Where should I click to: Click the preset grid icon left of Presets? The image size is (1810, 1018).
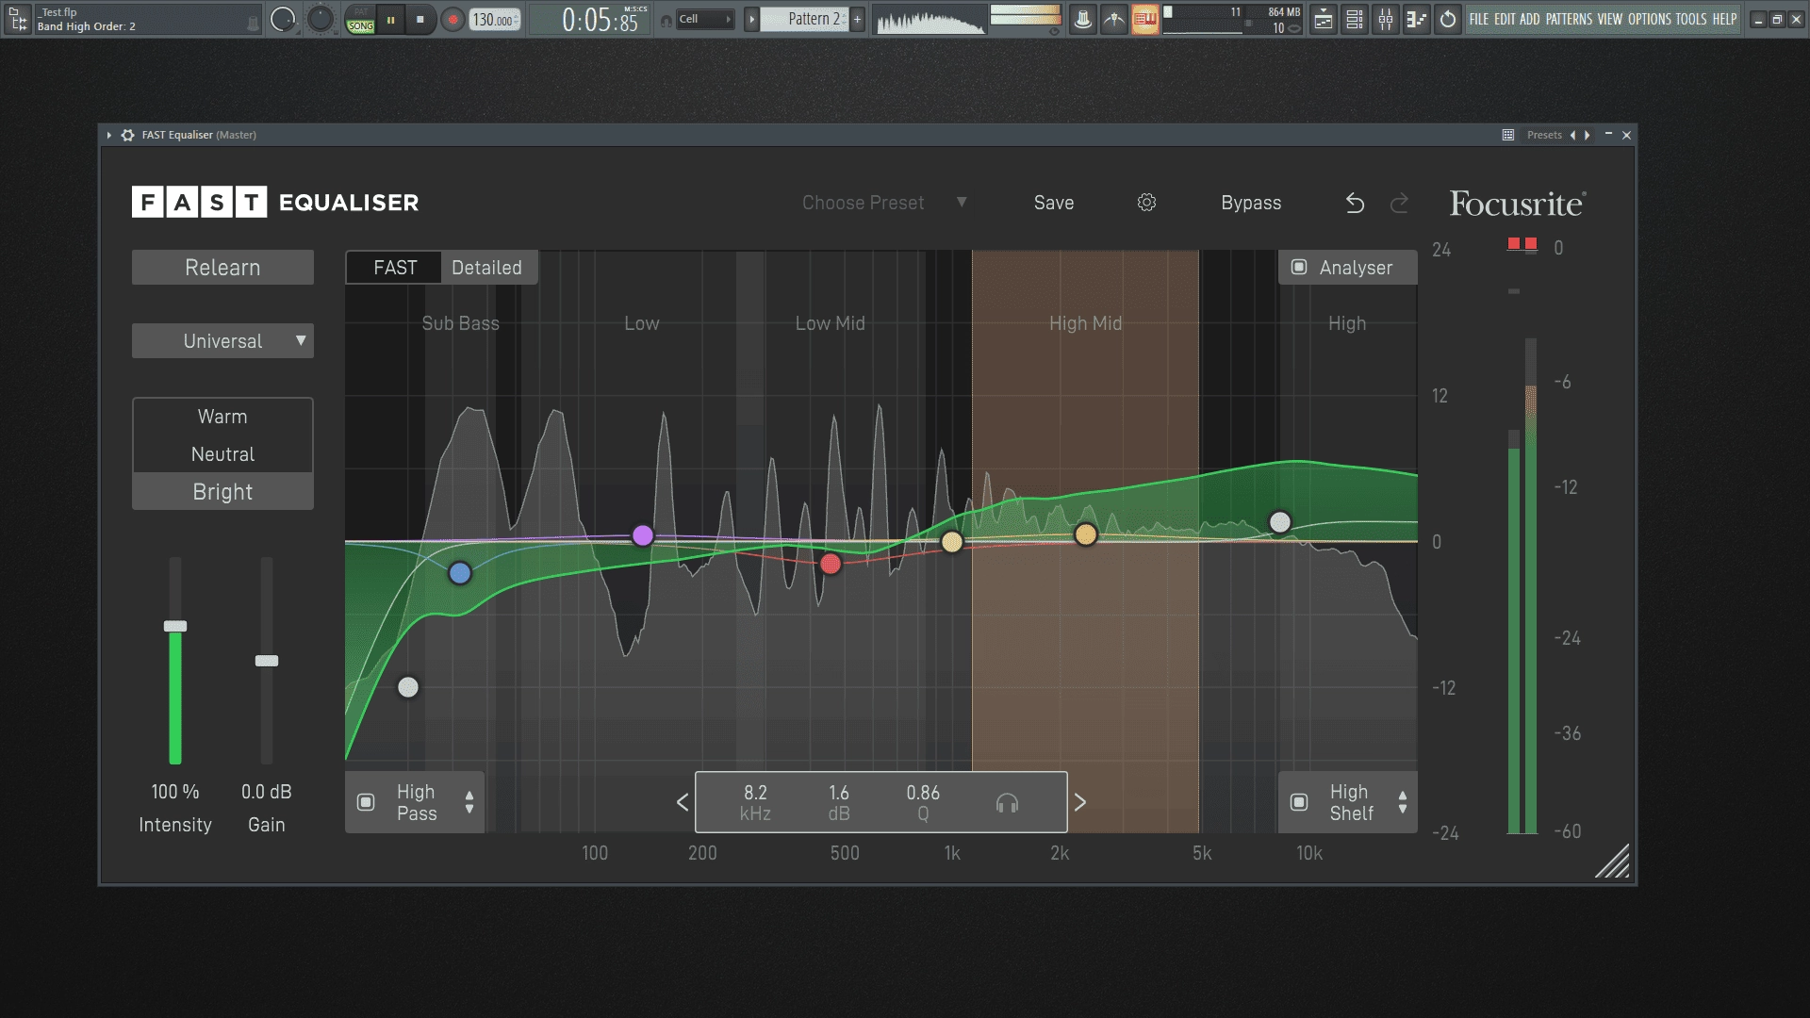1508,136
